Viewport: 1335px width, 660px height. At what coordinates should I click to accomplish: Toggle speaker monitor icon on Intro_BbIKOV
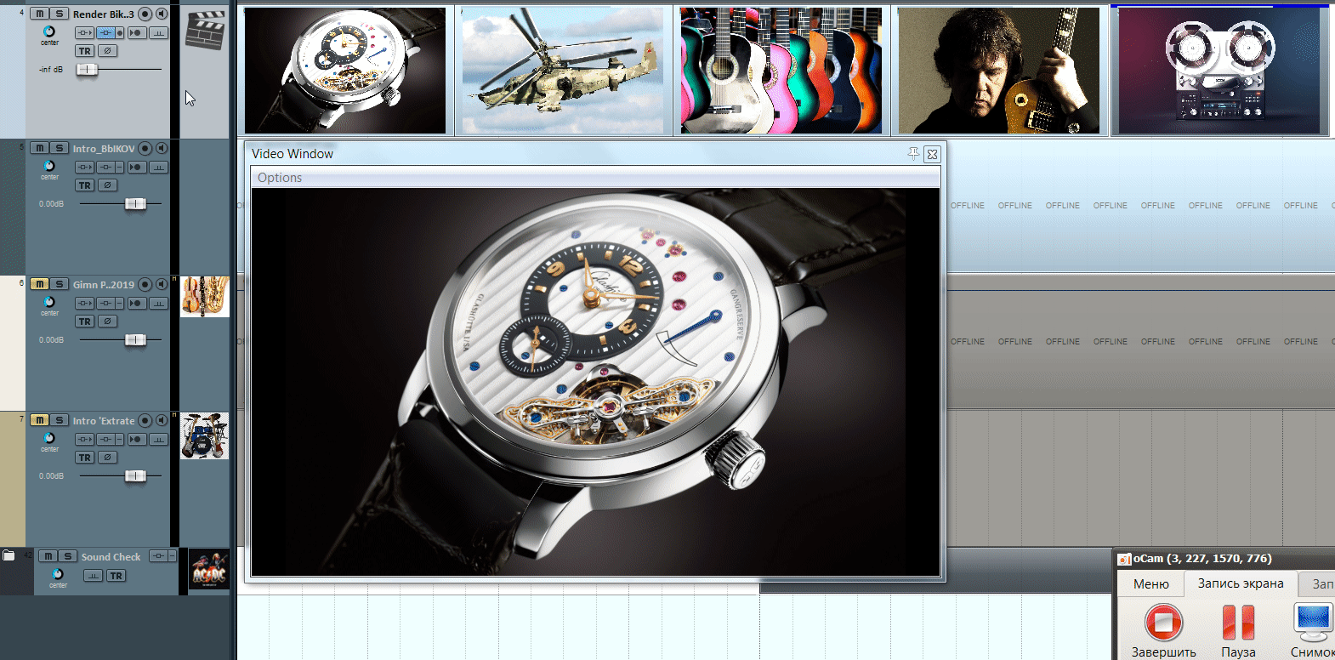[162, 148]
